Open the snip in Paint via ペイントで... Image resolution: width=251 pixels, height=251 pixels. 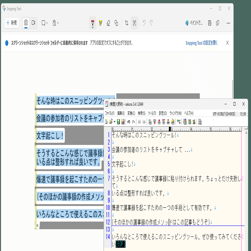[194, 23]
